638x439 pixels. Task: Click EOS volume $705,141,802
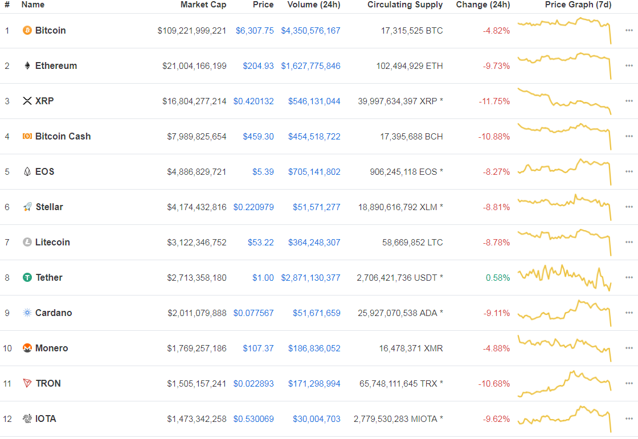point(314,172)
